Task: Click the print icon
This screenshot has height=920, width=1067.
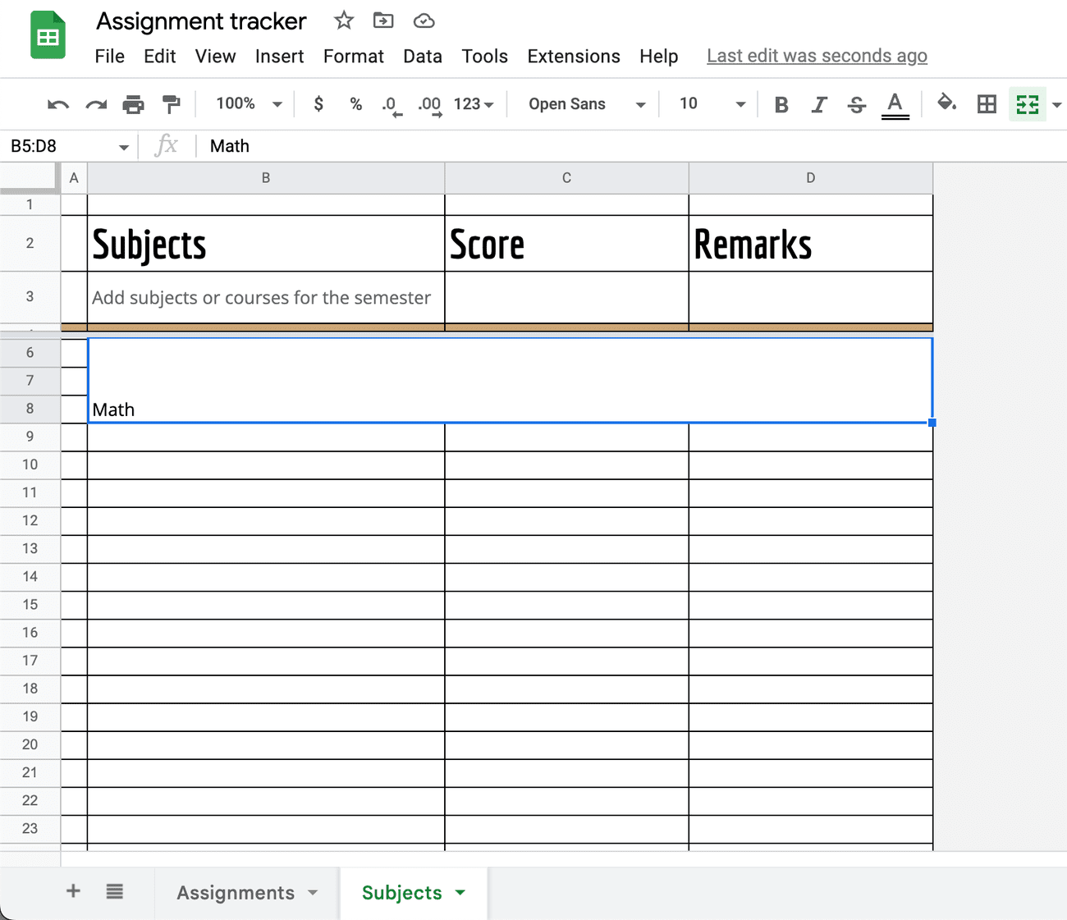Action: (x=133, y=104)
